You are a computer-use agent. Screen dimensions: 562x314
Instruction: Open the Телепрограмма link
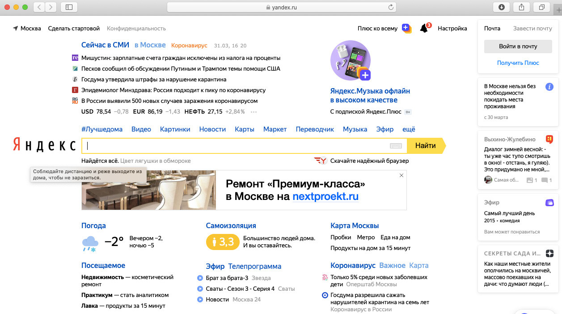pos(255,266)
